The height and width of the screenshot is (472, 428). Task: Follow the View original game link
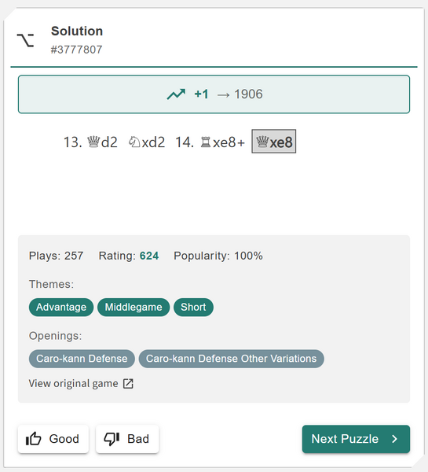point(81,384)
